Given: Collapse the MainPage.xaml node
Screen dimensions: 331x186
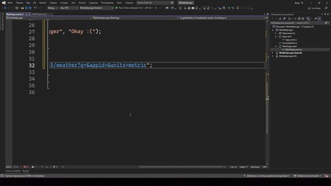Looking at the screenshot, I should [x=276, y=47].
